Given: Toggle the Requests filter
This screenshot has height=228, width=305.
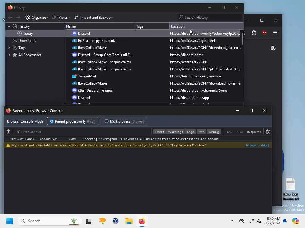Looking at the screenshot, I should pos(254,132).
